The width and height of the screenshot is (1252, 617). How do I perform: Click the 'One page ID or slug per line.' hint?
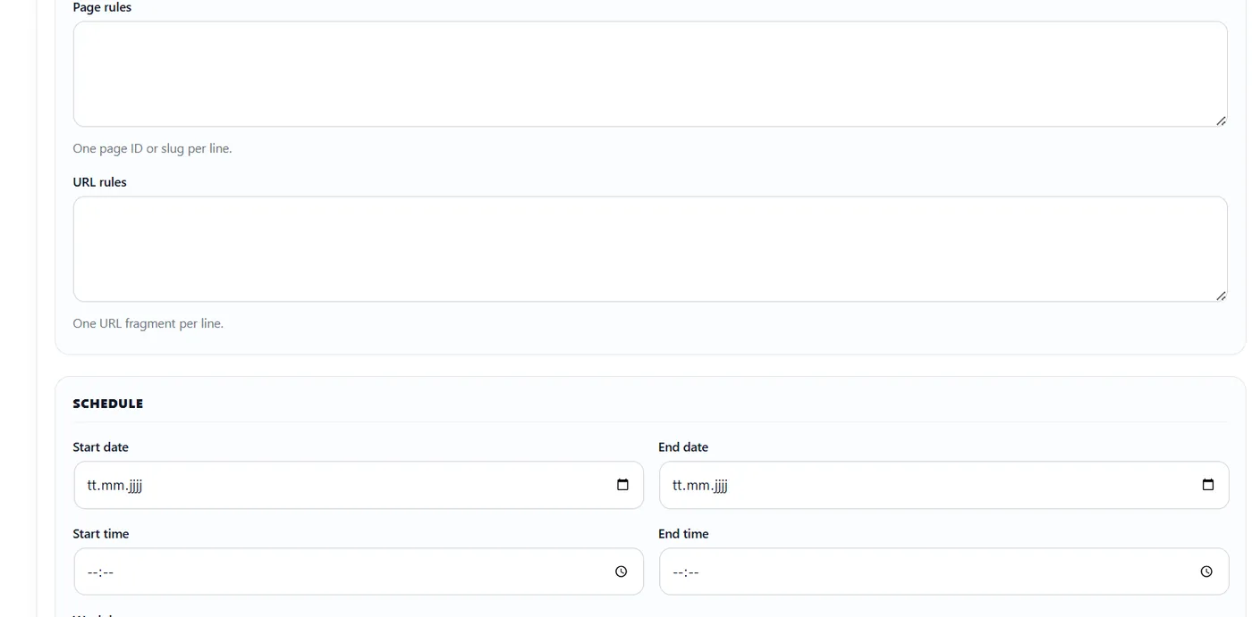pyautogui.click(x=153, y=148)
